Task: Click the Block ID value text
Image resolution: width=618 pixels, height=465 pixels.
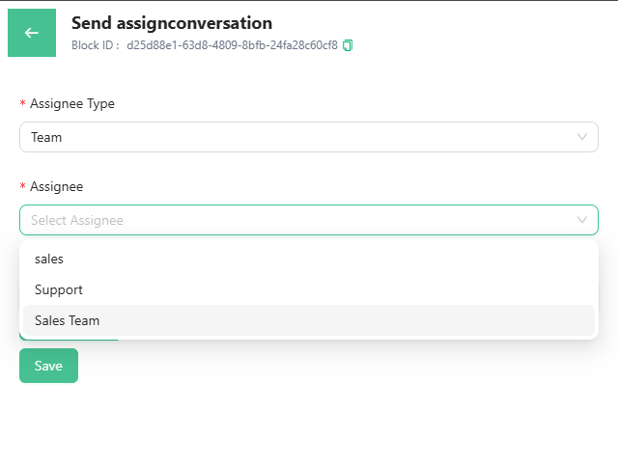Action: tap(232, 45)
